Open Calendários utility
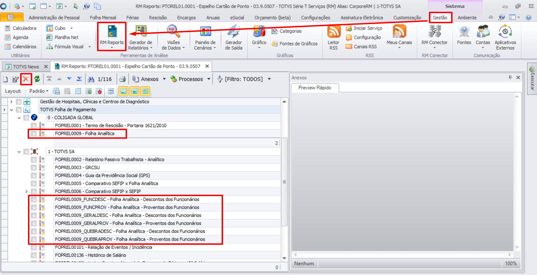The height and width of the screenshot is (275, 537). point(21,46)
